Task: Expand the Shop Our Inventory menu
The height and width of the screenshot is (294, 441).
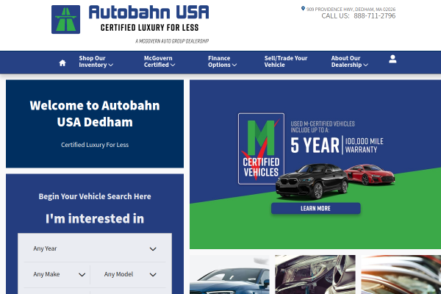Action: pyautogui.click(x=96, y=62)
